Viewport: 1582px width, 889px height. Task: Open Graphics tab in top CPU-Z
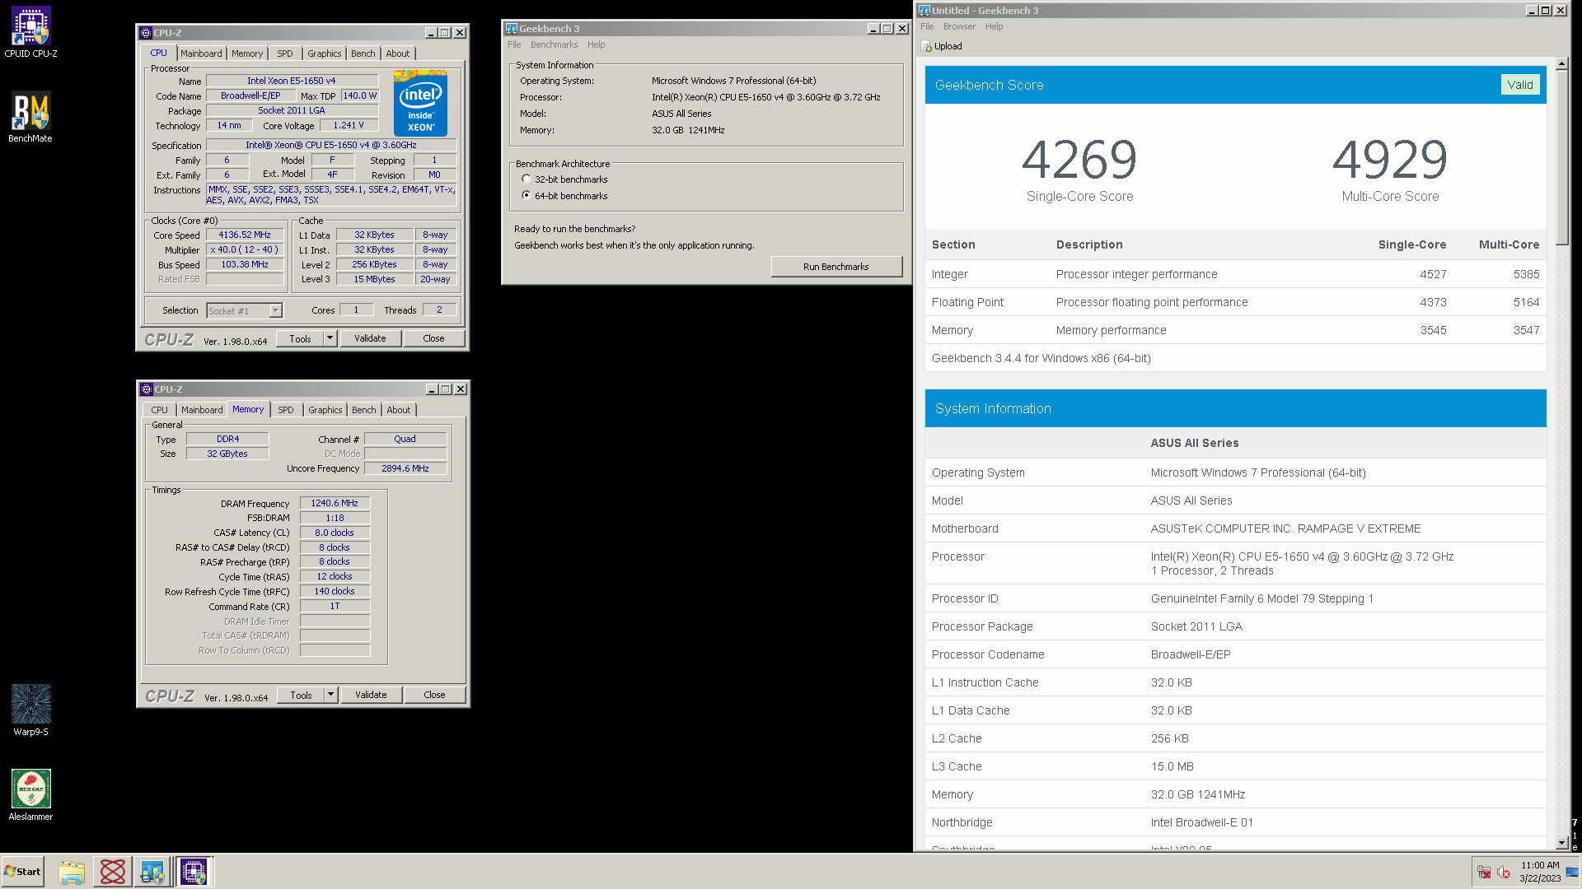pos(325,54)
